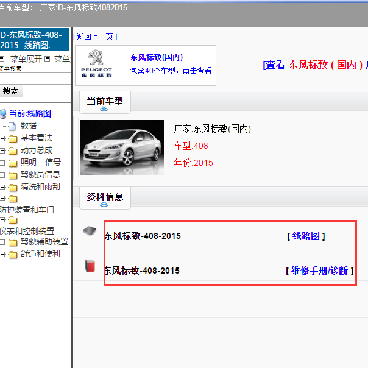Expand the 清洗和雨刮 tree node
Image resolution: width=368 pixels, height=368 pixels.
[2, 187]
